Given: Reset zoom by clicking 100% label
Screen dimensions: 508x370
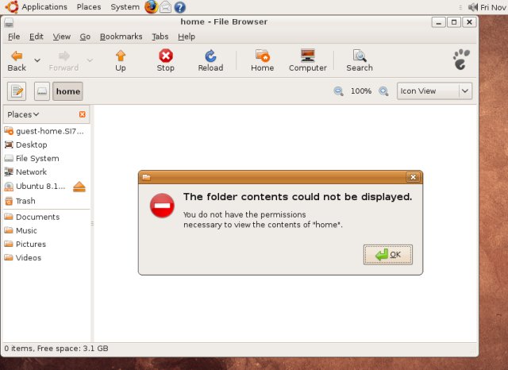Looking at the screenshot, I should tap(361, 91).
